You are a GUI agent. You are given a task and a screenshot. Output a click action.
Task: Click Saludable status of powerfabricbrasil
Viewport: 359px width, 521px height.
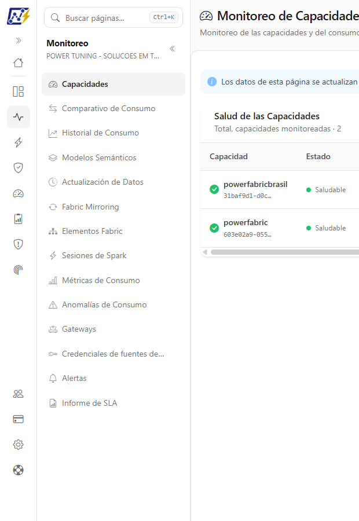pos(326,190)
